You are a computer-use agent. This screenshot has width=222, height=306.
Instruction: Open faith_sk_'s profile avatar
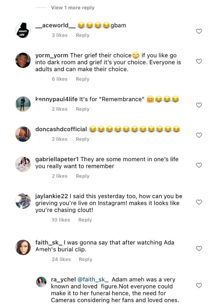23,247
